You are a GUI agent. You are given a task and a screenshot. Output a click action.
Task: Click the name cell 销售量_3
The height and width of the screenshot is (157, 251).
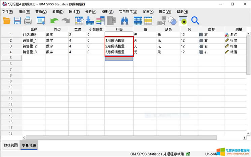click(x=33, y=52)
